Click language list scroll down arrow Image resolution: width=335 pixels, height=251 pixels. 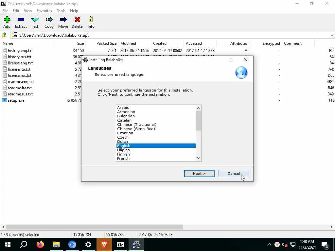198,158
